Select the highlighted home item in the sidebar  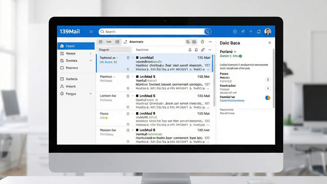click(x=76, y=46)
